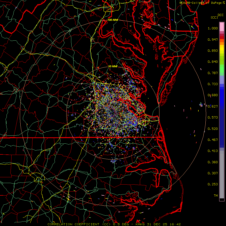Click the KAKQ station identifier in caption
The image size is (226, 226).
pyautogui.click(x=141, y=224)
